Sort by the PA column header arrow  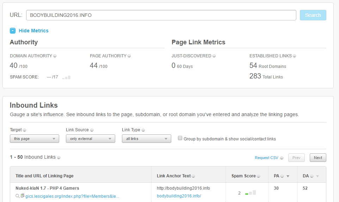pos(288,176)
